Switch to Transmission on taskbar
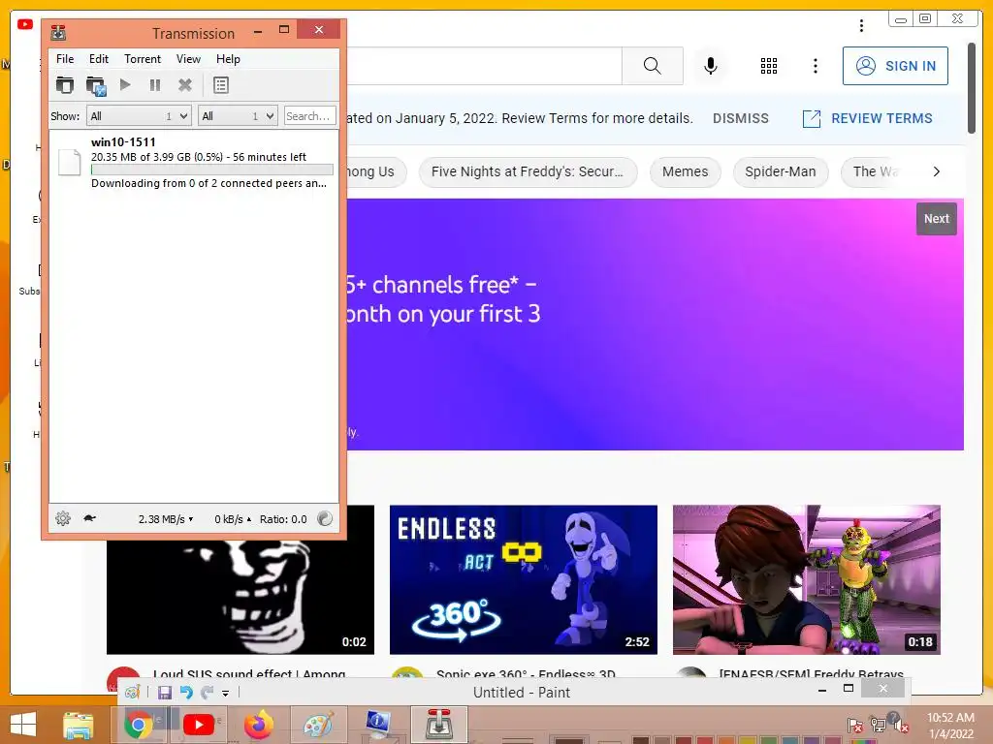Screen dimensions: 993x744 click(x=438, y=725)
